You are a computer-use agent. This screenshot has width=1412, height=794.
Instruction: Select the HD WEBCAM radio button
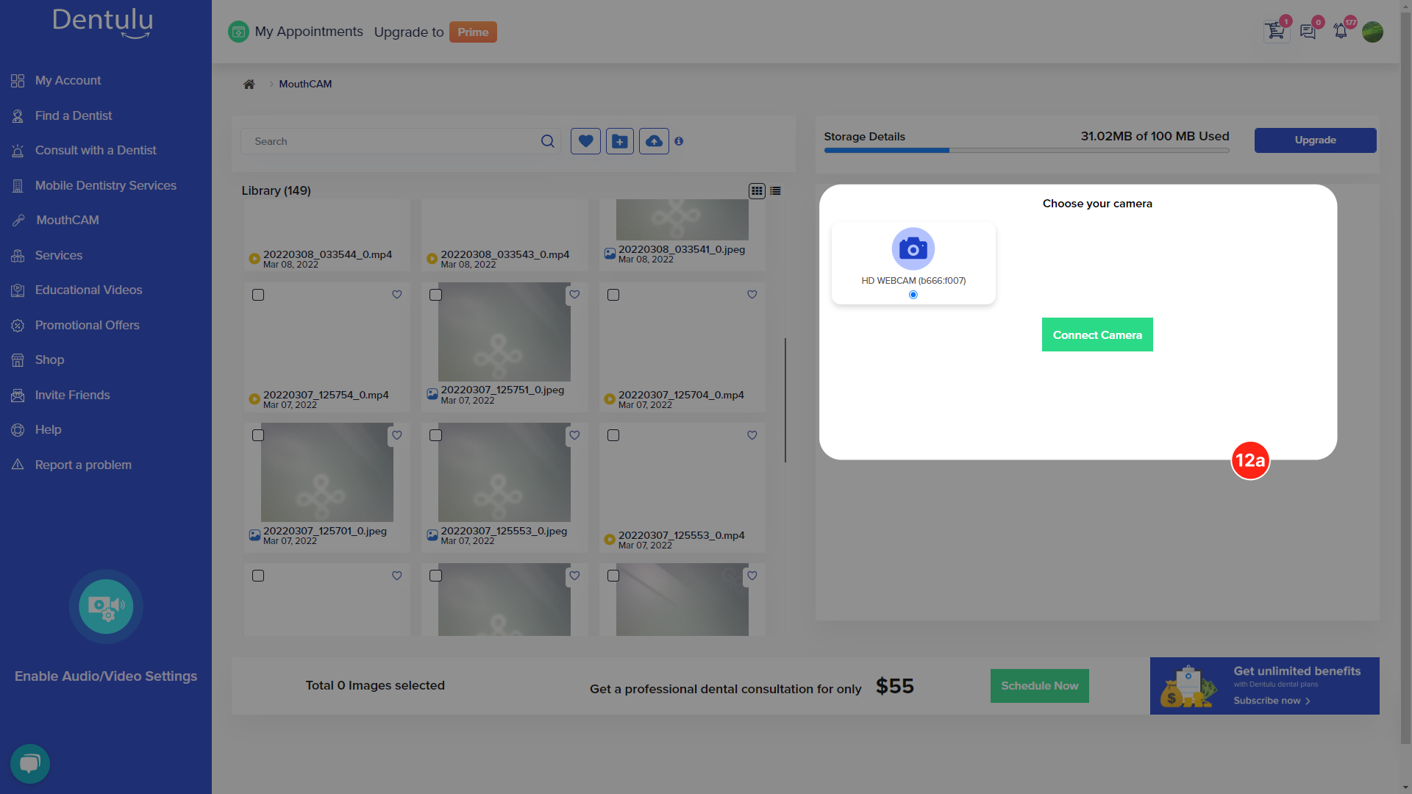[x=913, y=294]
